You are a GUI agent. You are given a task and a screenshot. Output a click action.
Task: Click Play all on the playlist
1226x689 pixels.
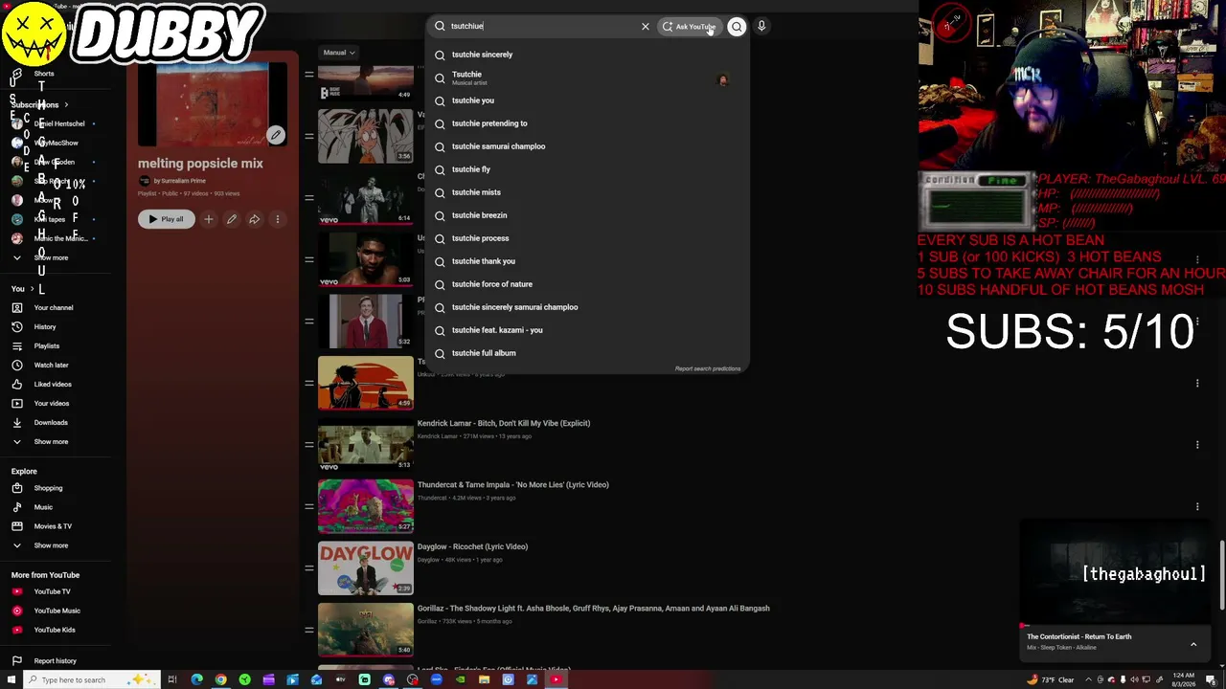166,219
